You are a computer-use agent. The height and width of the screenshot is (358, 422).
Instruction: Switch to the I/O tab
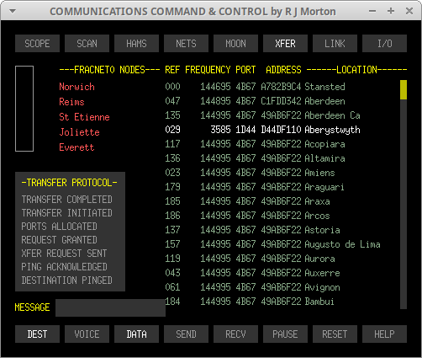[384, 44]
